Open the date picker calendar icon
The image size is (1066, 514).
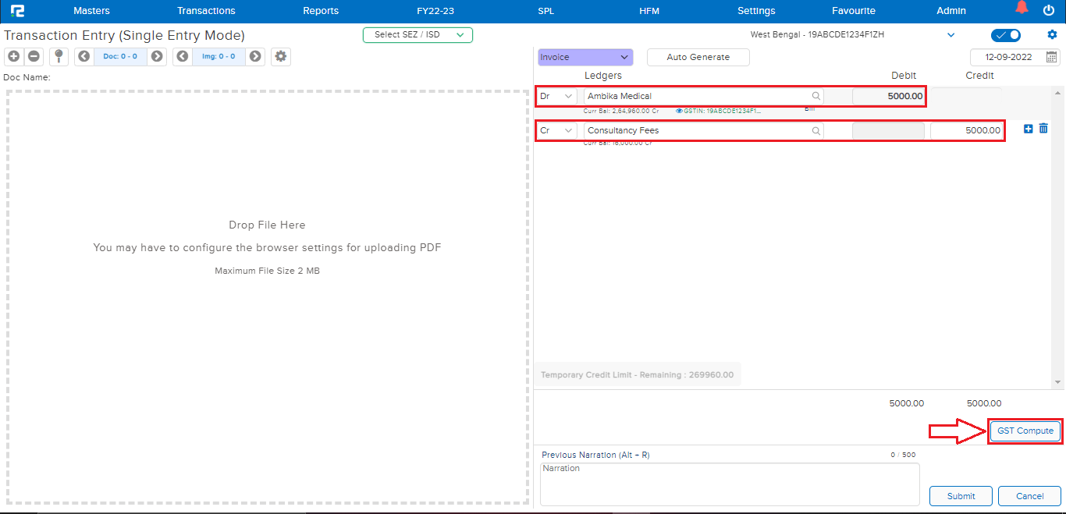coord(1051,57)
